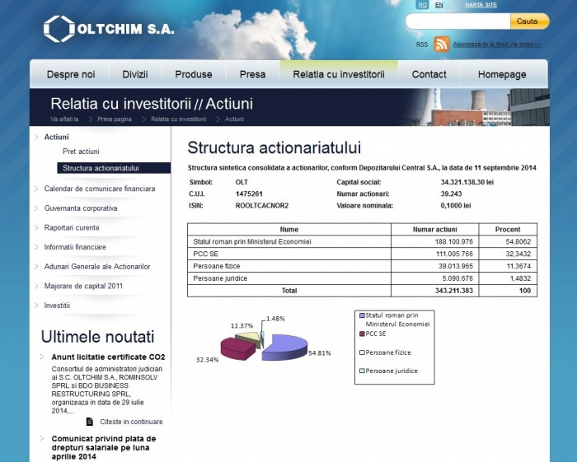Click the blue legend swatch for Statul roman
This screenshot has width=577, height=462.
tap(362, 315)
